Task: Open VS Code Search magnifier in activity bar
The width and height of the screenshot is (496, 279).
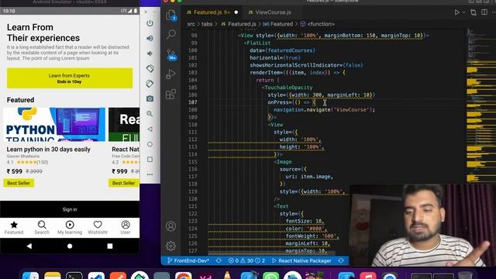Action: coord(171,34)
